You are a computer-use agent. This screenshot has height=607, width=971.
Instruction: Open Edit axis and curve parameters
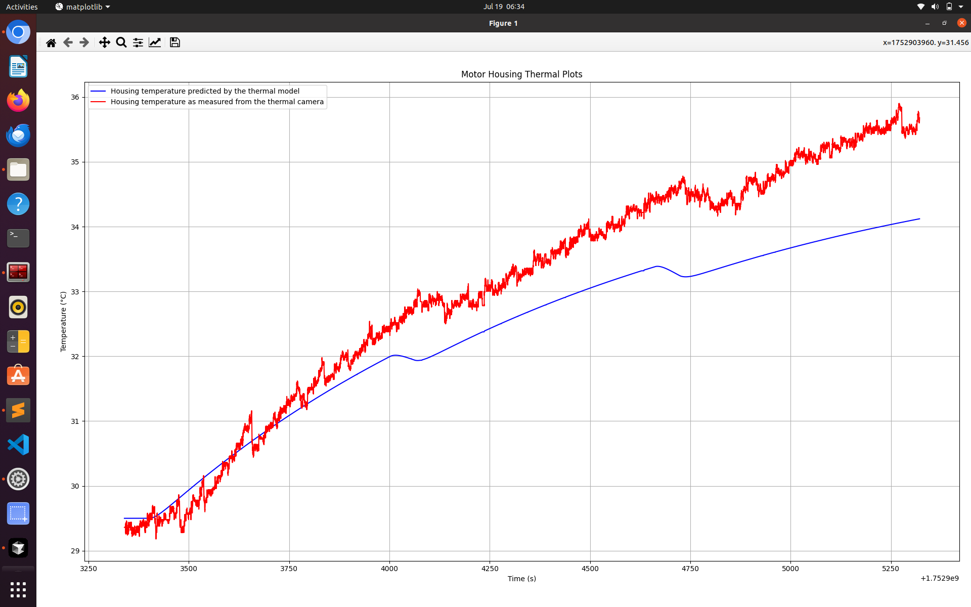[x=155, y=42]
